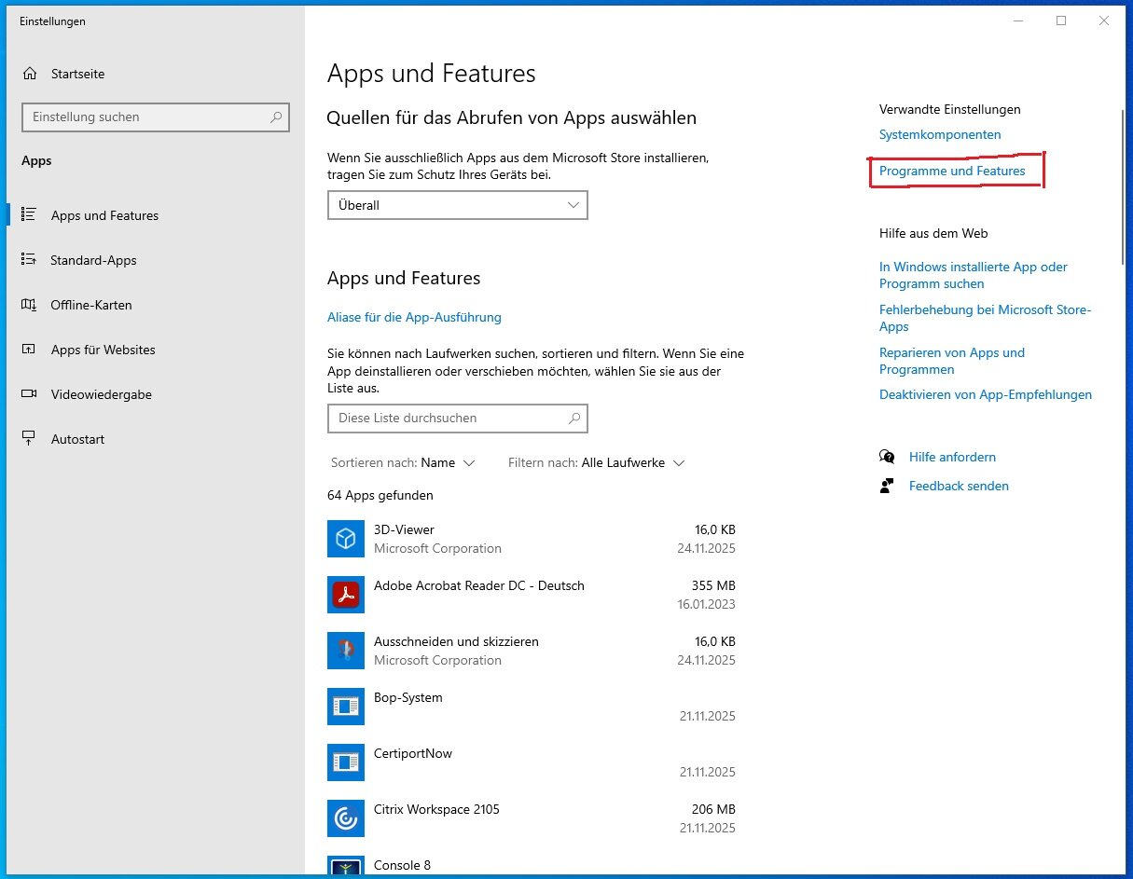This screenshot has width=1133, height=879.
Task: Click the Diese Liste durchsuchen search box
Action: point(449,419)
